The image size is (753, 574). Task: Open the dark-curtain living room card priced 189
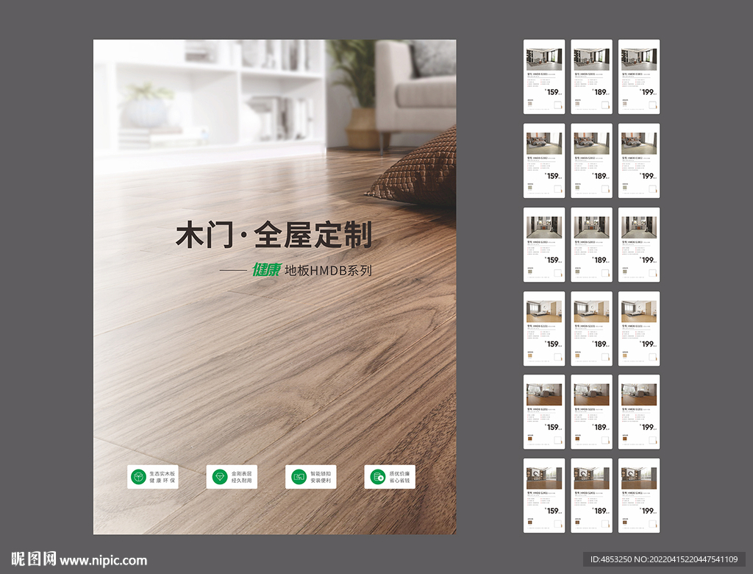592,77
